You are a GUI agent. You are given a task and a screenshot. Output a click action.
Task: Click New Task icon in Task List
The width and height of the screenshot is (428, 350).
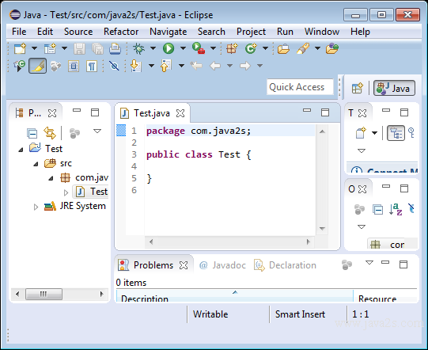pos(361,133)
